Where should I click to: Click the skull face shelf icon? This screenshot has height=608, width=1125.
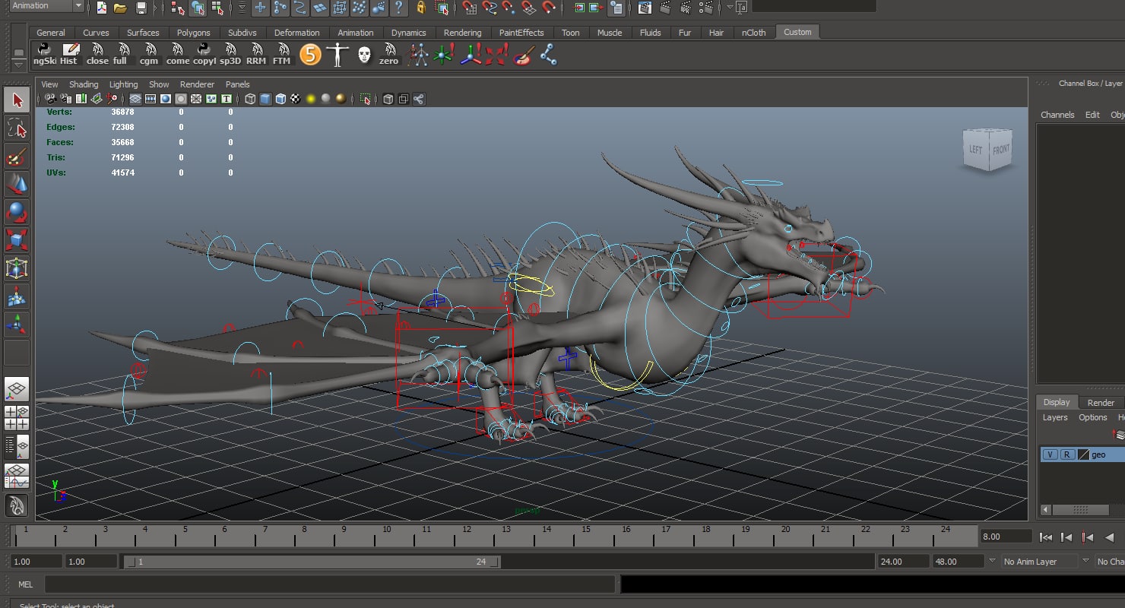click(364, 54)
